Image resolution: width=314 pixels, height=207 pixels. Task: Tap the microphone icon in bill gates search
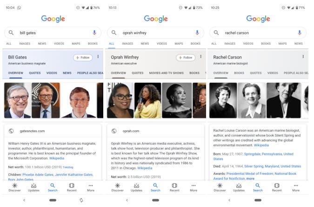[x=94, y=33]
